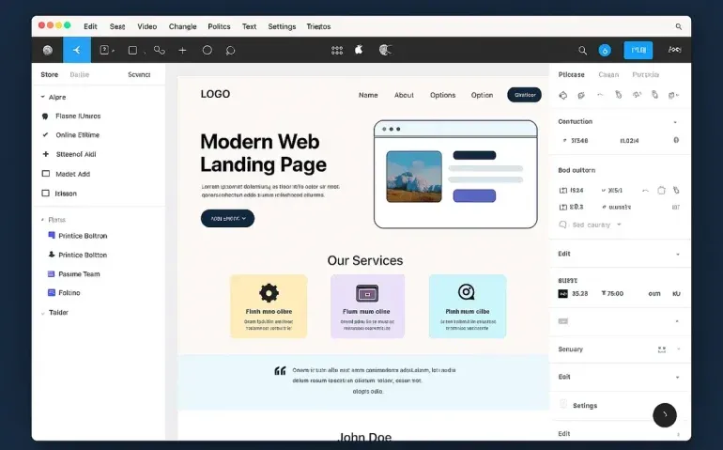Viewport: 723px width, 450px height.
Task: Switch to the Ptlcase tab
Action: tap(571, 74)
